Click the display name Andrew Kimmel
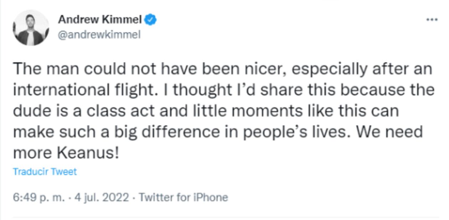The image size is (449, 220). [100, 20]
